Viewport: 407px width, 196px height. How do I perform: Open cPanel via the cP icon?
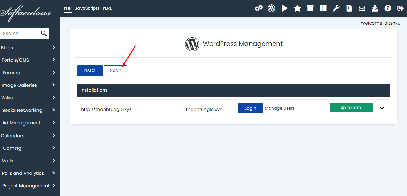pos(259,8)
